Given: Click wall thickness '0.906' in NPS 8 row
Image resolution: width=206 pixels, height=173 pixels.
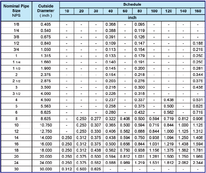Looking at the screenshot, I should pyautogui.click(x=198, y=119).
